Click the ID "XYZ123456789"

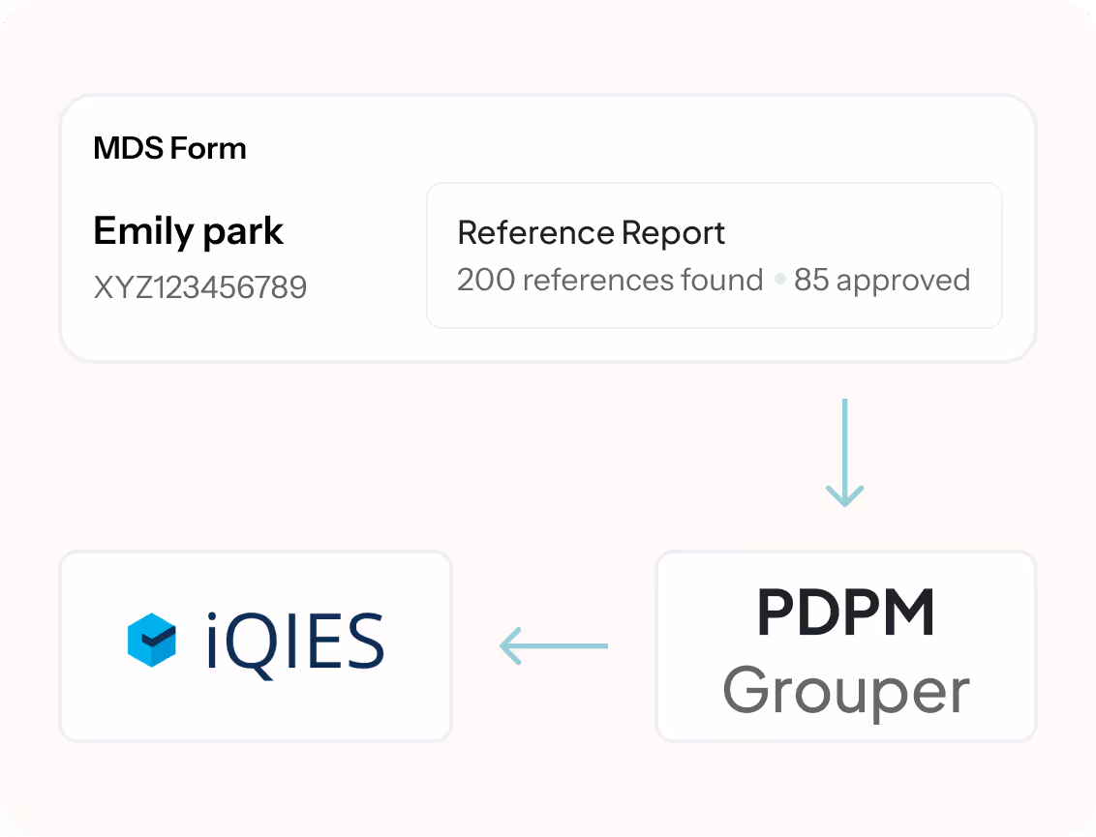[x=199, y=287]
